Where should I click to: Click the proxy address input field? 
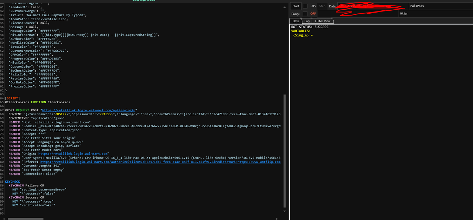tap(357, 14)
